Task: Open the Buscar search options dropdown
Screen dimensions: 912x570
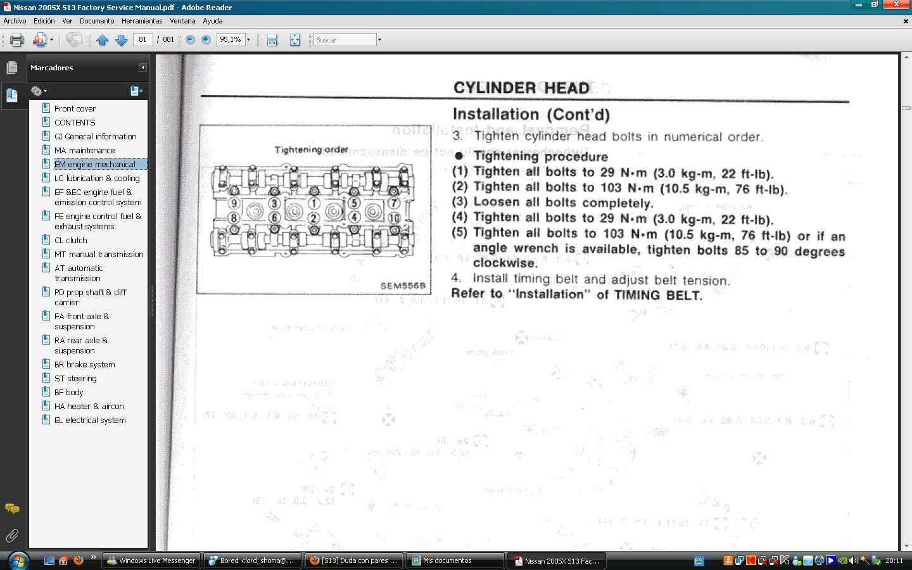Action: 379,40
